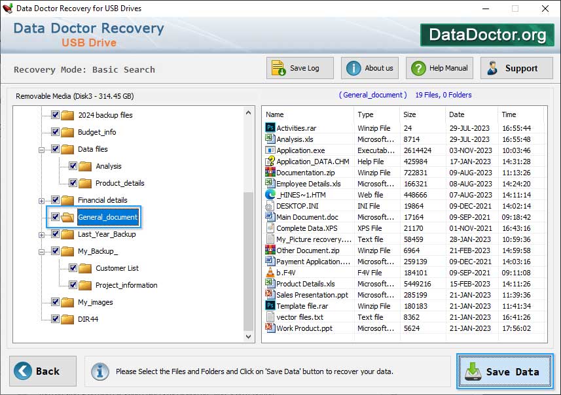Uncheck the 2024 backup files checkbox
This screenshot has height=395, width=561.
(55, 114)
